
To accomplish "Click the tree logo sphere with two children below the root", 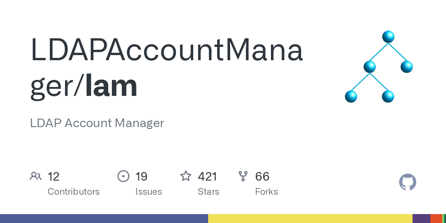I will 369,67.
